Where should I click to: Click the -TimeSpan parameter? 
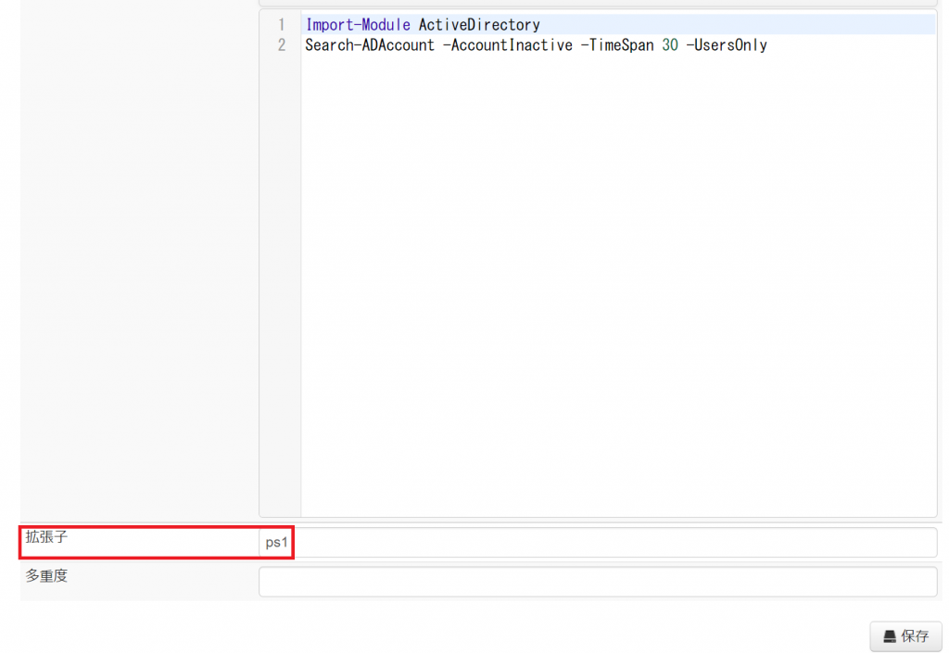coord(617,45)
